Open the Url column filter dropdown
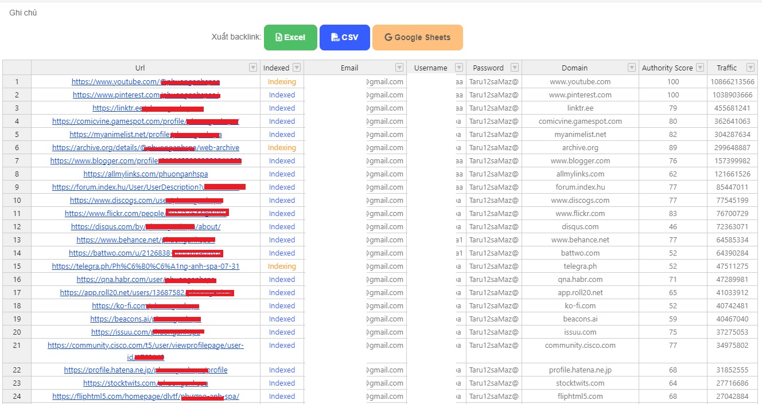The image size is (762, 404). click(253, 68)
